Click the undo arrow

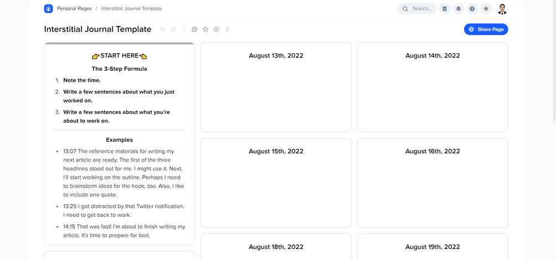[163, 29]
